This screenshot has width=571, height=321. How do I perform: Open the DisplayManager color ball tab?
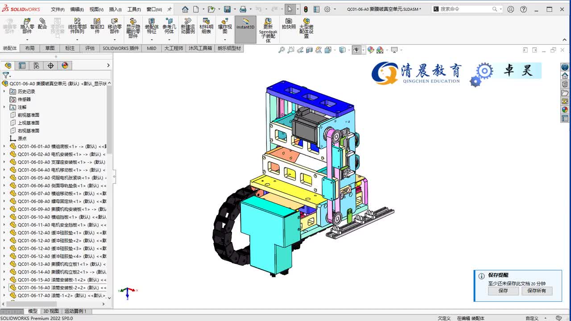(x=65, y=66)
